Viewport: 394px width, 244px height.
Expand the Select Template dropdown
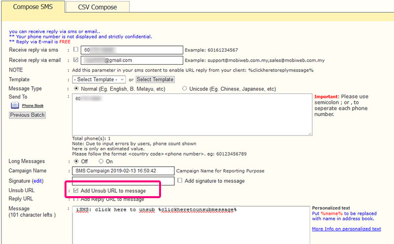99,79
